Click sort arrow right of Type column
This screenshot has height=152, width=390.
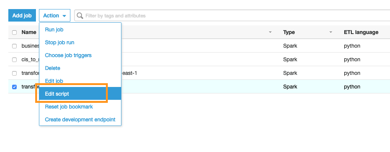tap(331, 33)
